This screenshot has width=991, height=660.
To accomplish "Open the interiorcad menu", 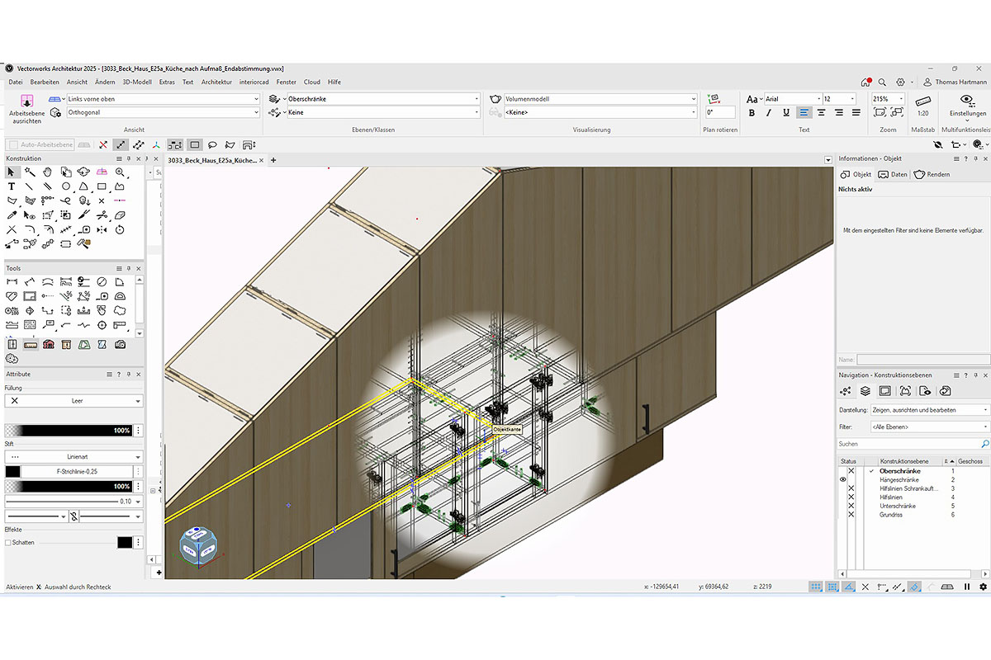I will click(254, 82).
